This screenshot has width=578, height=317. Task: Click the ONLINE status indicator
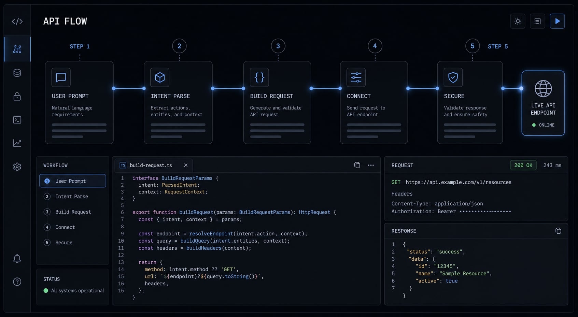[543, 125]
